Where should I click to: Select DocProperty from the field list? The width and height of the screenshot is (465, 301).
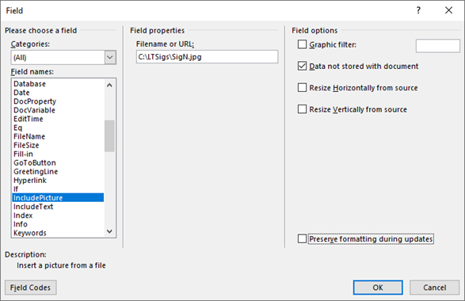[x=35, y=101]
